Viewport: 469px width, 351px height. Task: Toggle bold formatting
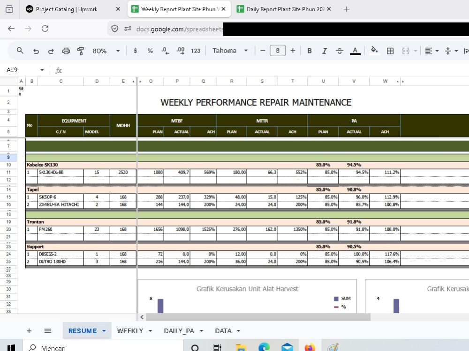click(x=310, y=51)
